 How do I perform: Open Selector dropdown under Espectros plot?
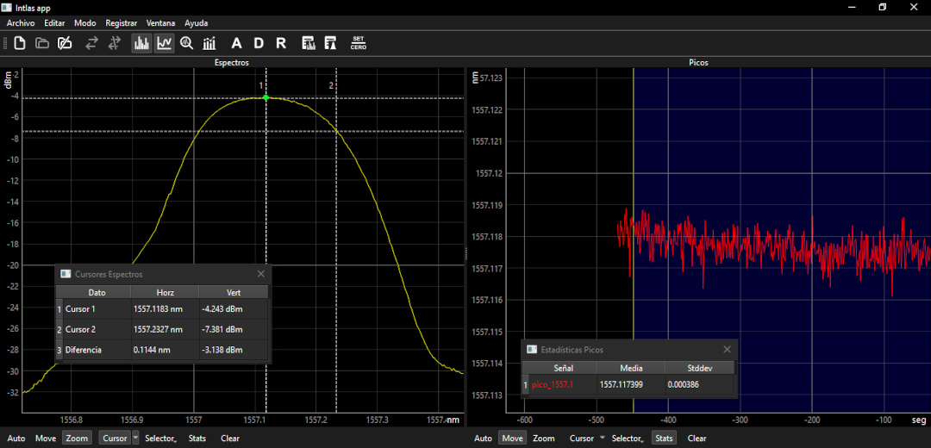pyautogui.click(x=161, y=439)
